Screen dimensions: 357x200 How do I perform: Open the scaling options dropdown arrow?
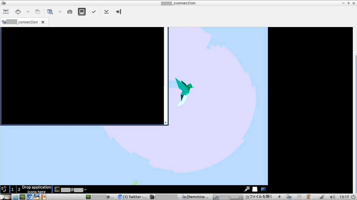point(60,12)
